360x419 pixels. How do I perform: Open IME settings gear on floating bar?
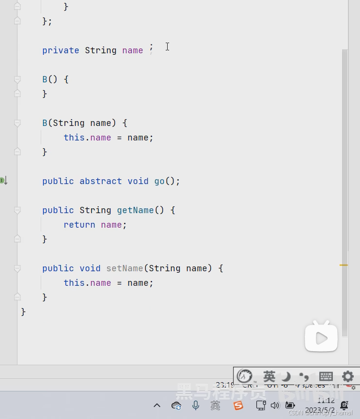click(348, 376)
